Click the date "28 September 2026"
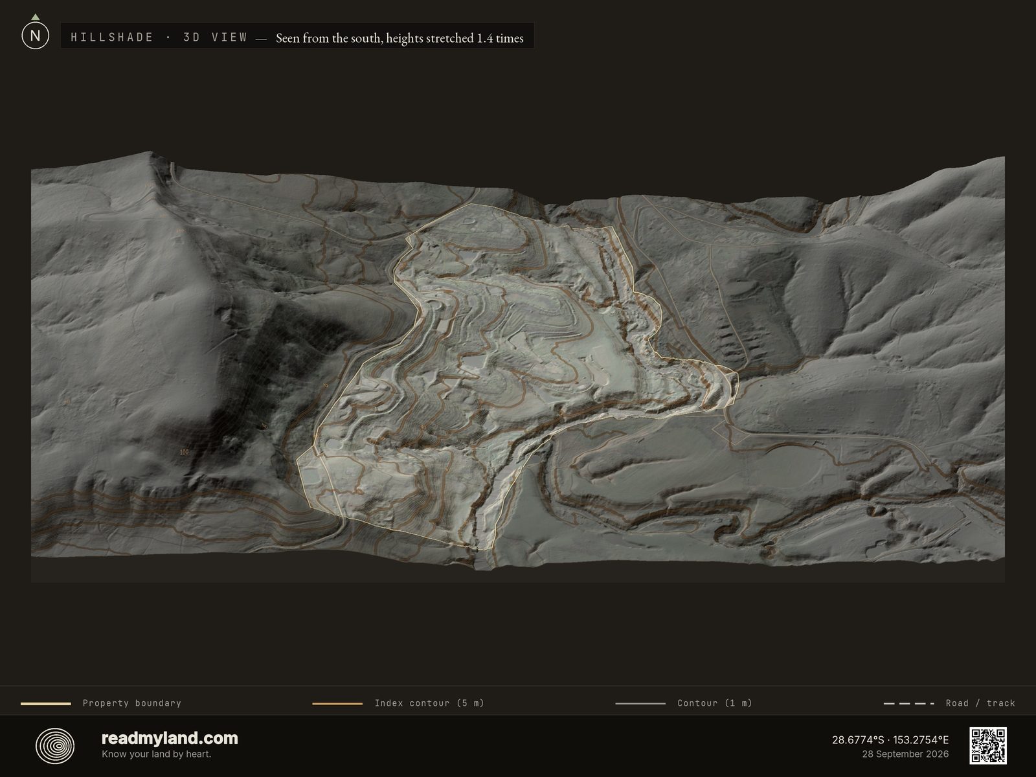 pos(905,754)
